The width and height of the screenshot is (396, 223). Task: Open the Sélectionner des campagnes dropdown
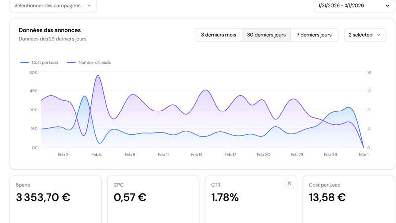[53, 6]
